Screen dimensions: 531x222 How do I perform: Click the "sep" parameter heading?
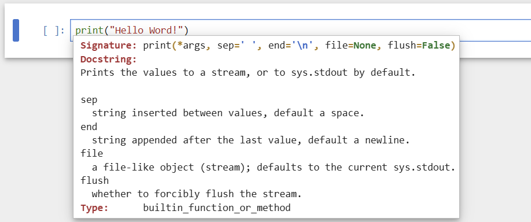coord(89,100)
